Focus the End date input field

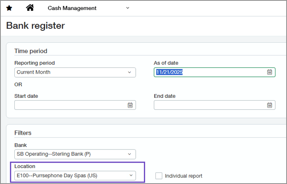point(209,105)
